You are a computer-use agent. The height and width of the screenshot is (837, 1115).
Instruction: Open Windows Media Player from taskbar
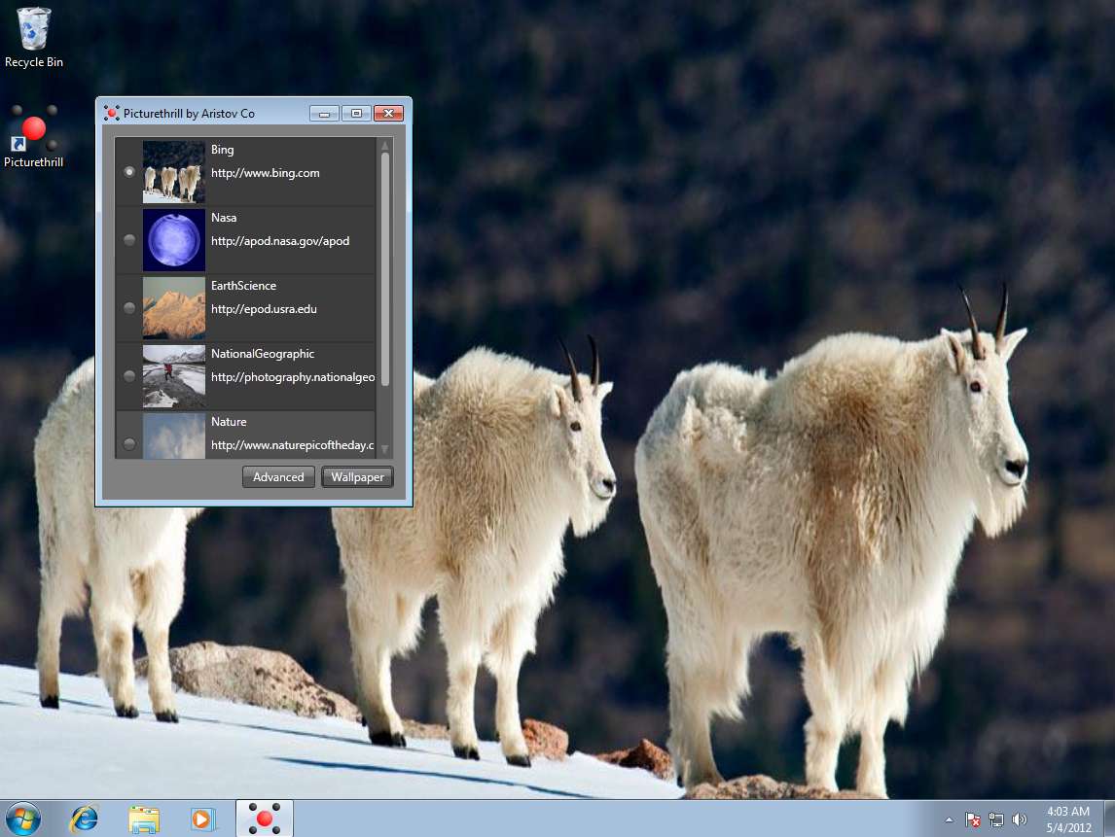[202, 819]
